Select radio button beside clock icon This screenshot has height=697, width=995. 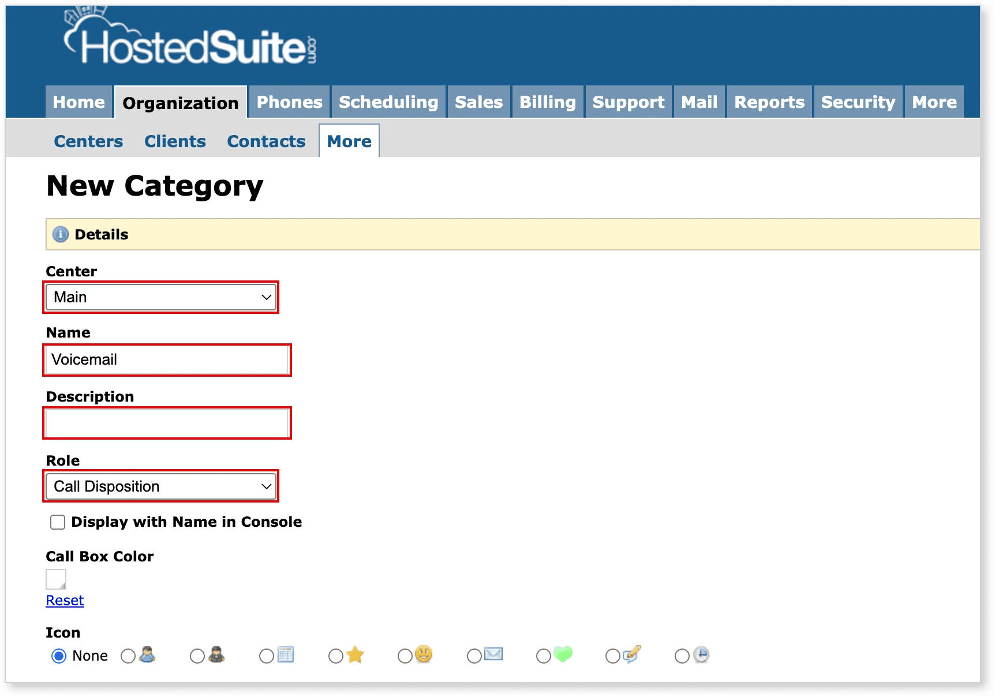point(682,656)
